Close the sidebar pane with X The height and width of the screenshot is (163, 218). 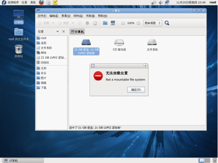point(64,31)
